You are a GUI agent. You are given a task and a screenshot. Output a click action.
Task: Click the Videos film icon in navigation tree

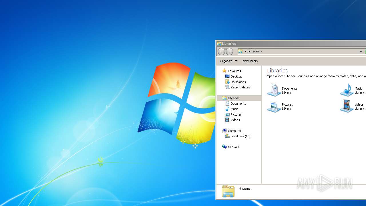coord(227,120)
